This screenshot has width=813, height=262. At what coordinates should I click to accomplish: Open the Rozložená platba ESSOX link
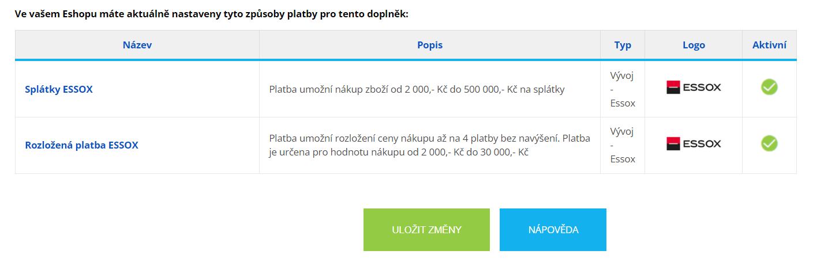coord(81,145)
